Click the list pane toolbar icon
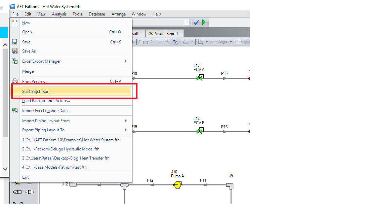This screenshot has height=210, width=369. click(x=239, y=42)
